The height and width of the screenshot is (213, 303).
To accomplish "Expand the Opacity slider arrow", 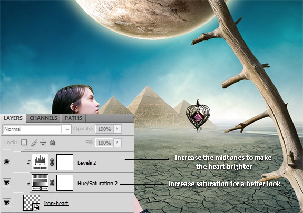I will coord(118,129).
